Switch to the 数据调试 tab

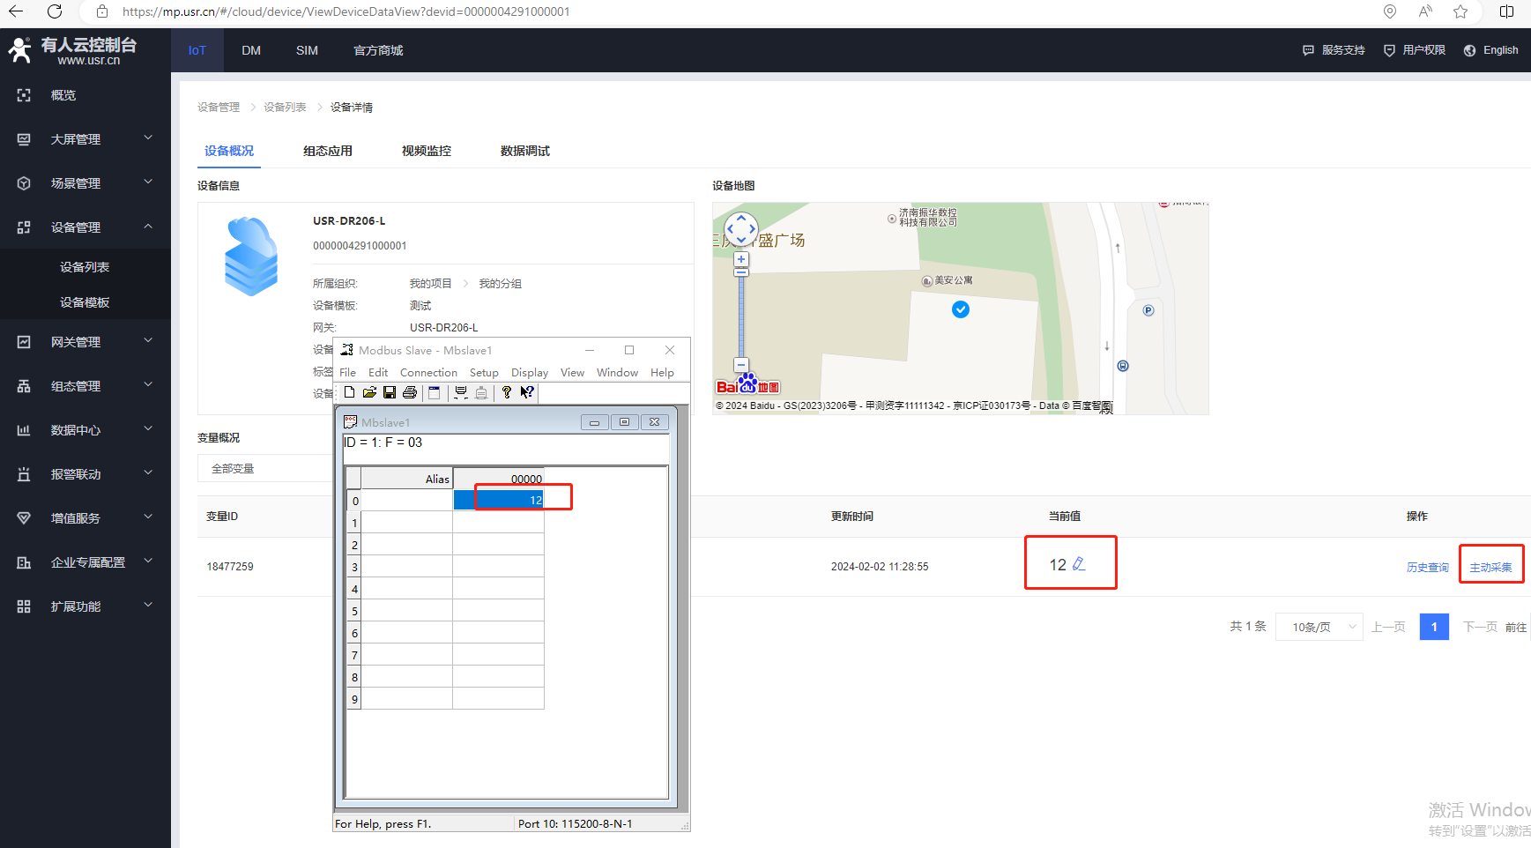click(525, 151)
